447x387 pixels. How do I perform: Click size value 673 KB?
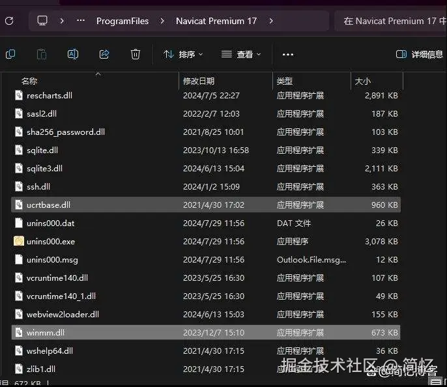pos(384,332)
